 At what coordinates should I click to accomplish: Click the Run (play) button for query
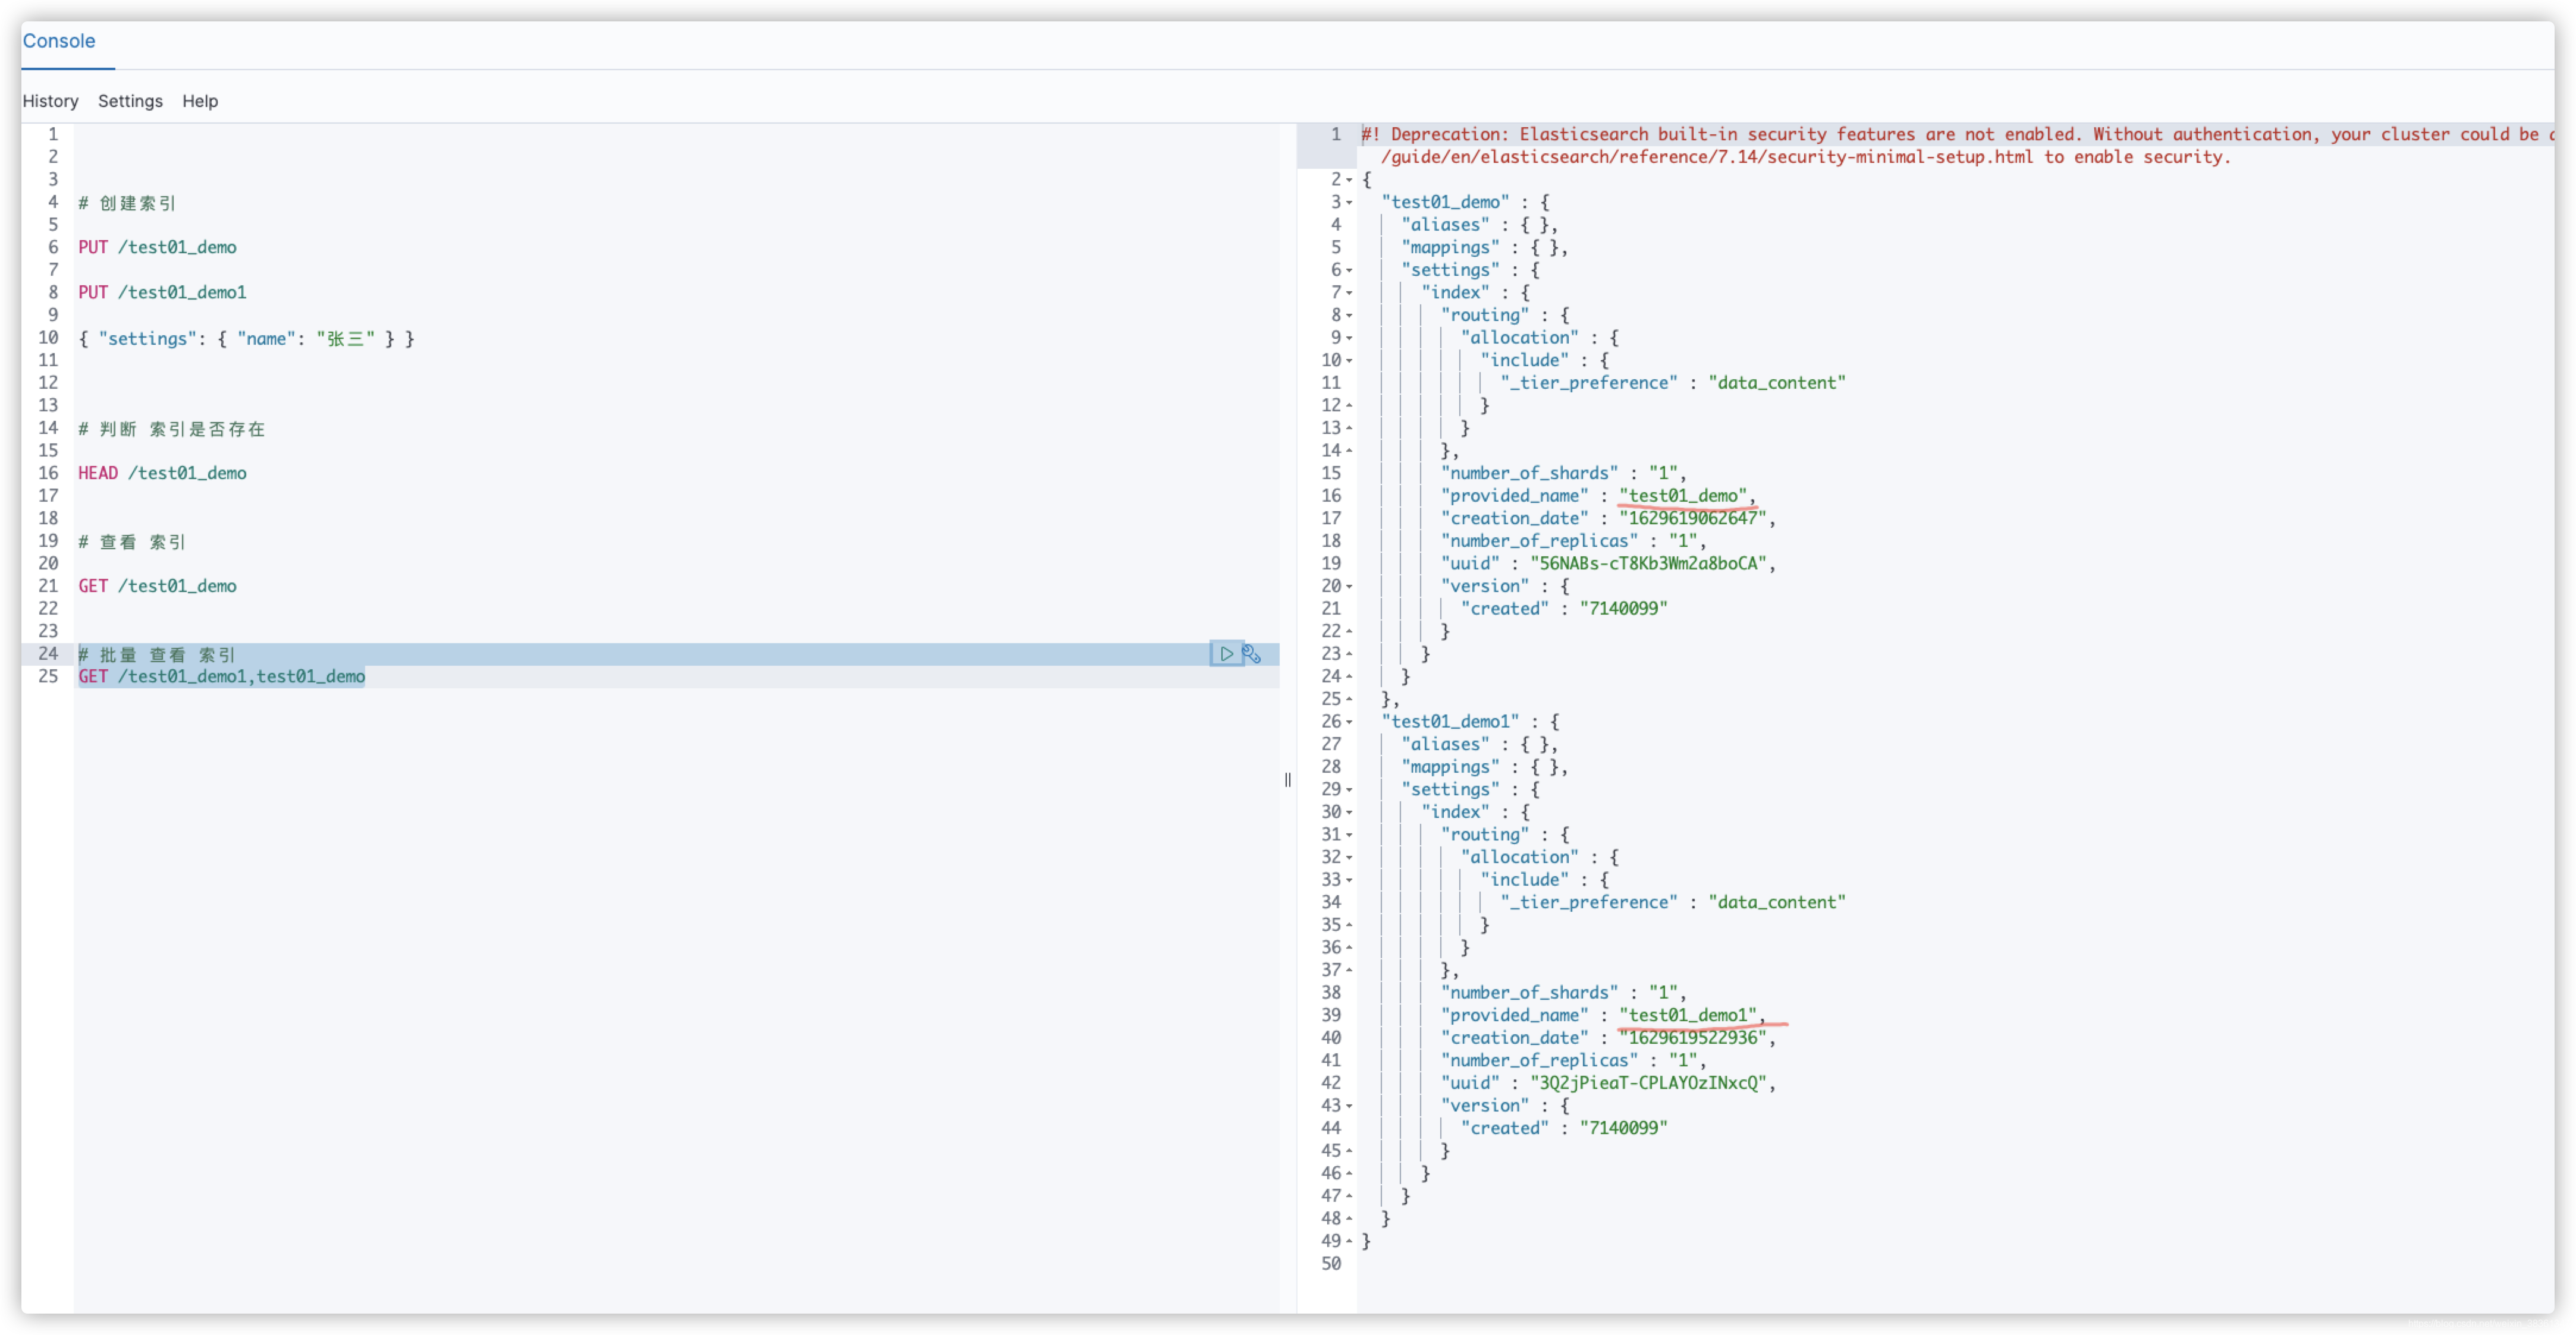click(x=1226, y=654)
